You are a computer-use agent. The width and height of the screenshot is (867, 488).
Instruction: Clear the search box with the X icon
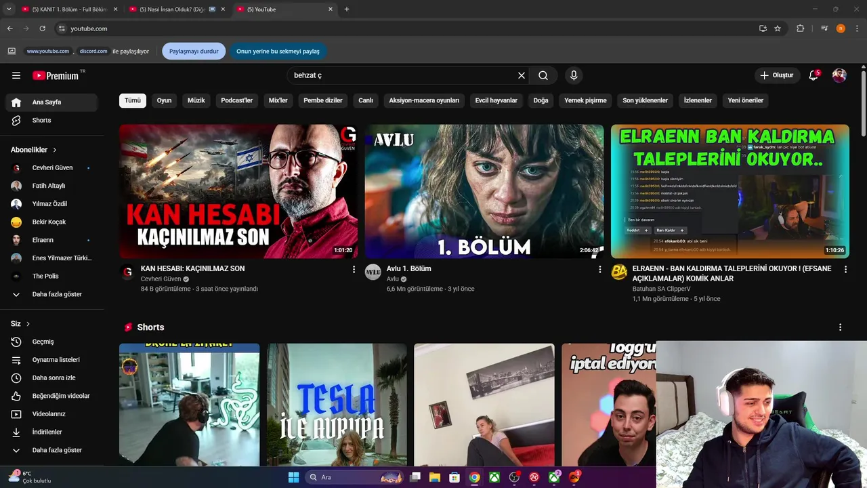pos(522,75)
